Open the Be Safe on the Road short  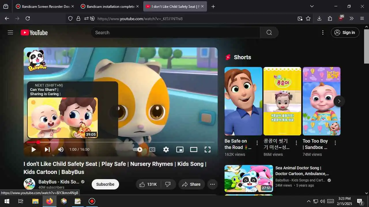243,101
